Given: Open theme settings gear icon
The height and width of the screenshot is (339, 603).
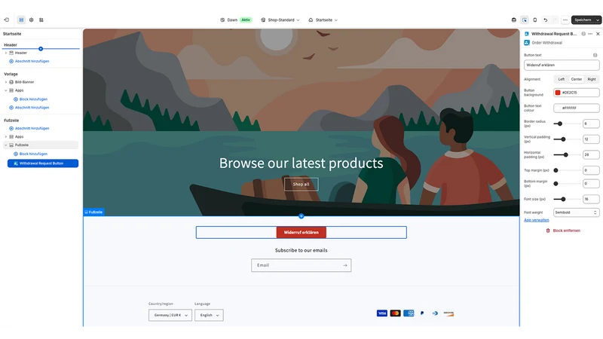Looking at the screenshot, I should (31, 20).
